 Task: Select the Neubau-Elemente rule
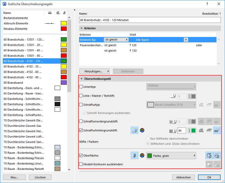pyautogui.click(x=35, y=29)
